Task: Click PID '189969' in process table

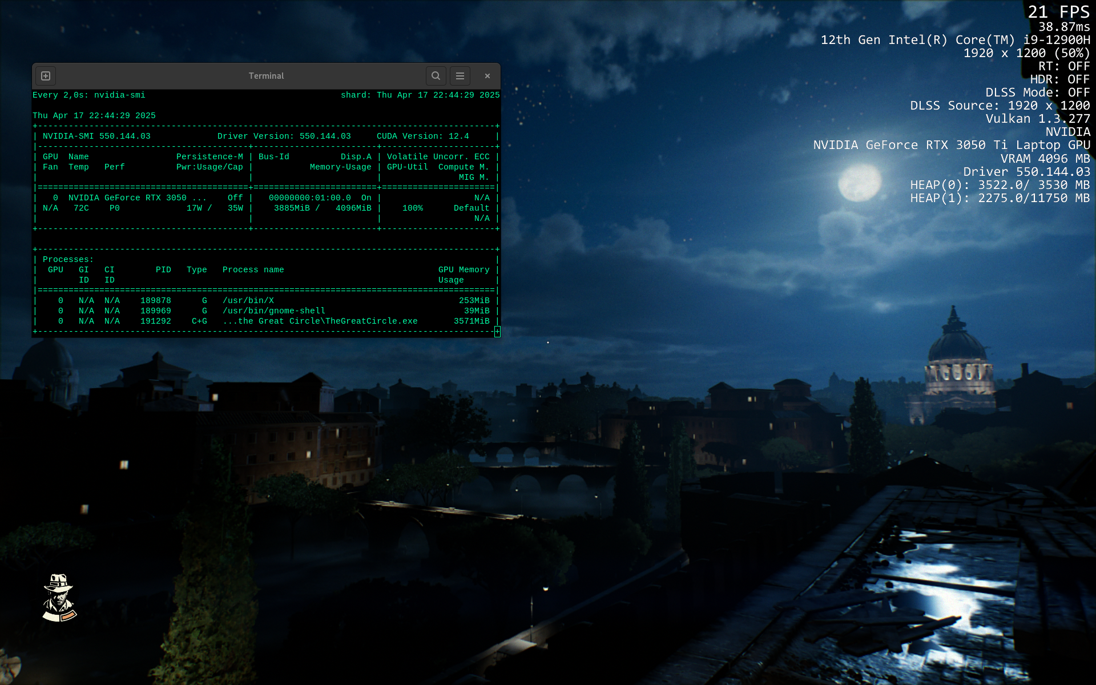Action: click(156, 311)
